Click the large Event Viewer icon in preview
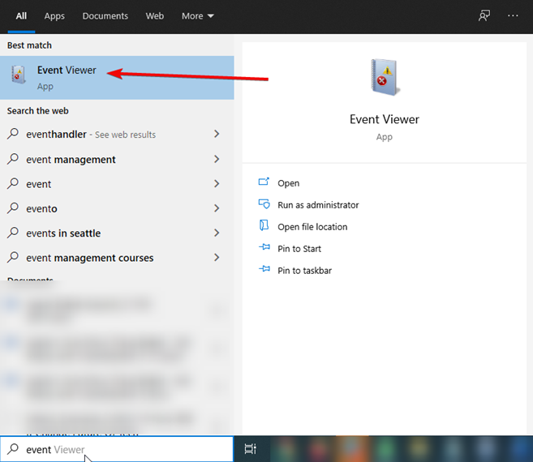Viewport: 533px width, 462px height. (x=385, y=77)
